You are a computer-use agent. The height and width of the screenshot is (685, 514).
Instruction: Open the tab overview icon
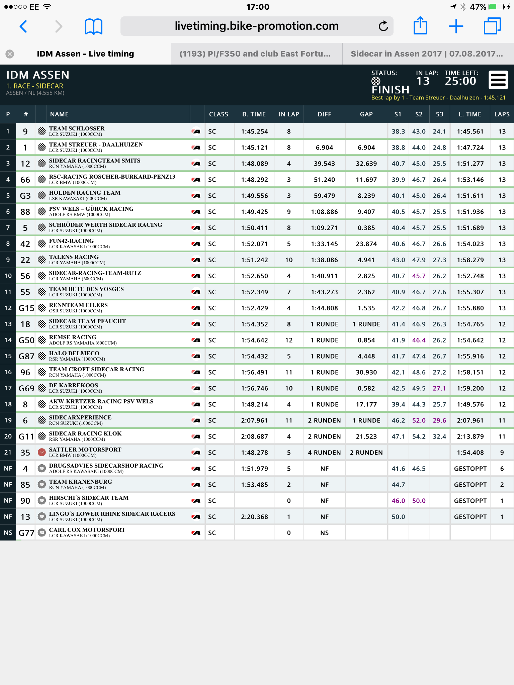pyautogui.click(x=492, y=26)
